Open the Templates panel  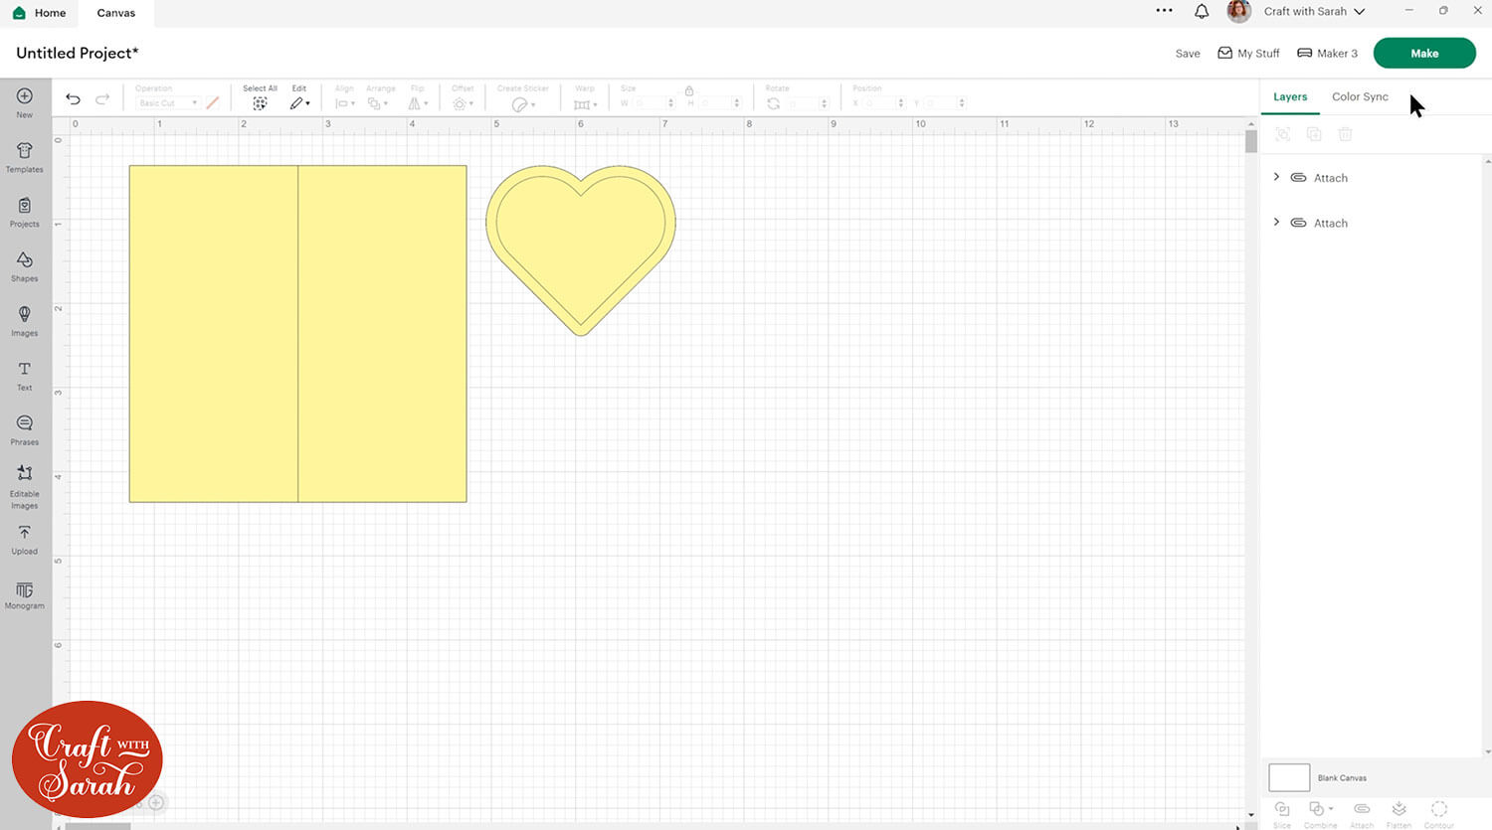click(x=25, y=151)
